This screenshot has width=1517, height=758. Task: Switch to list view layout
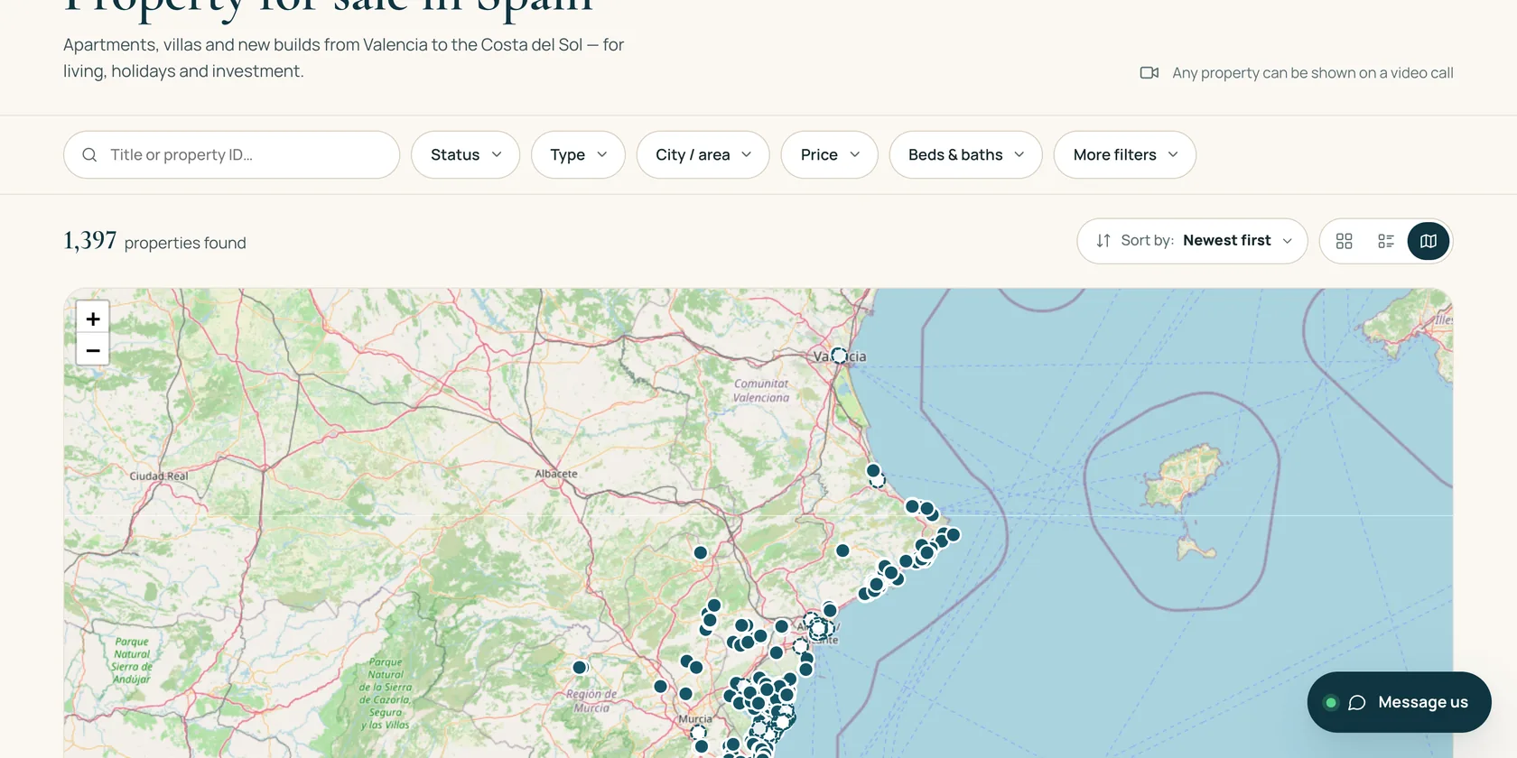[1386, 241]
